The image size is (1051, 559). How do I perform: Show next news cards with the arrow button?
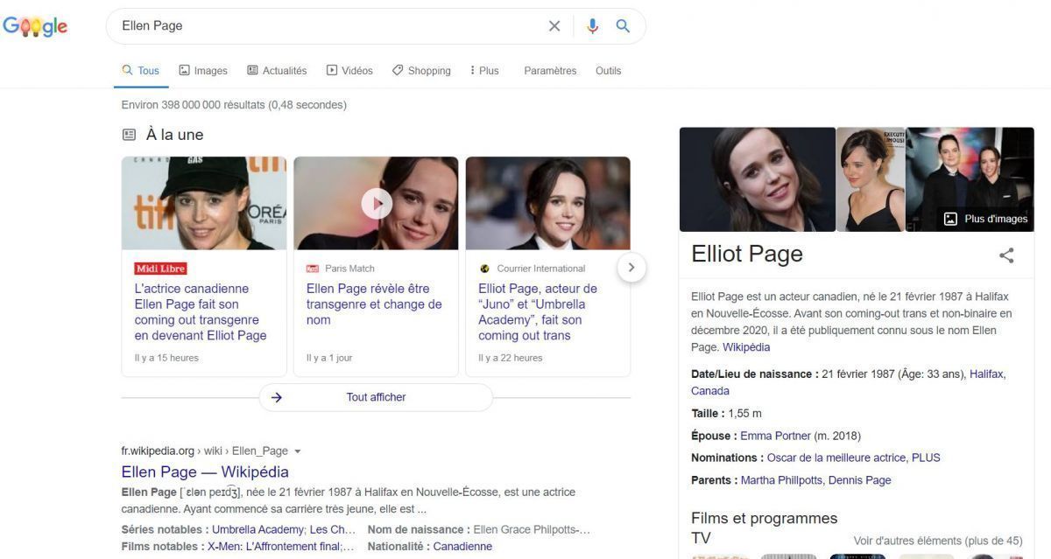point(631,268)
